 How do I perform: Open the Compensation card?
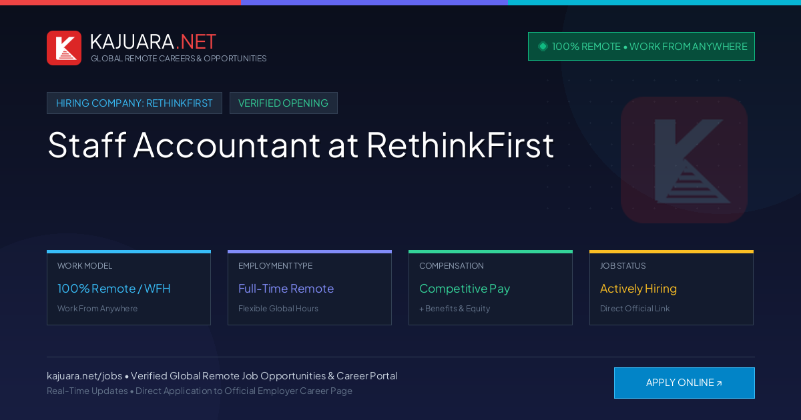(x=491, y=287)
